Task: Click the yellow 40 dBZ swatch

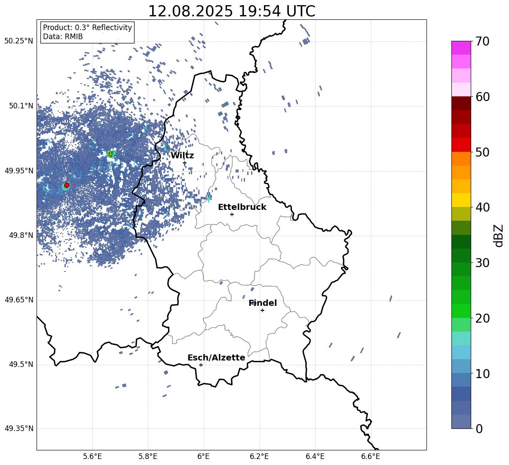Action: point(461,200)
